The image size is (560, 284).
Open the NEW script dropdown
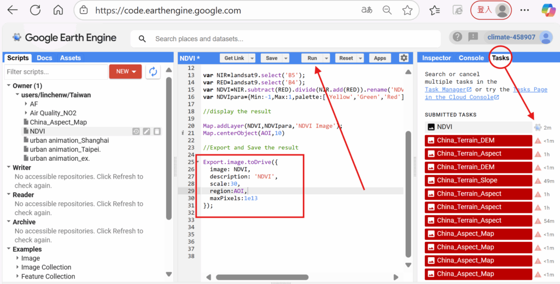[125, 72]
